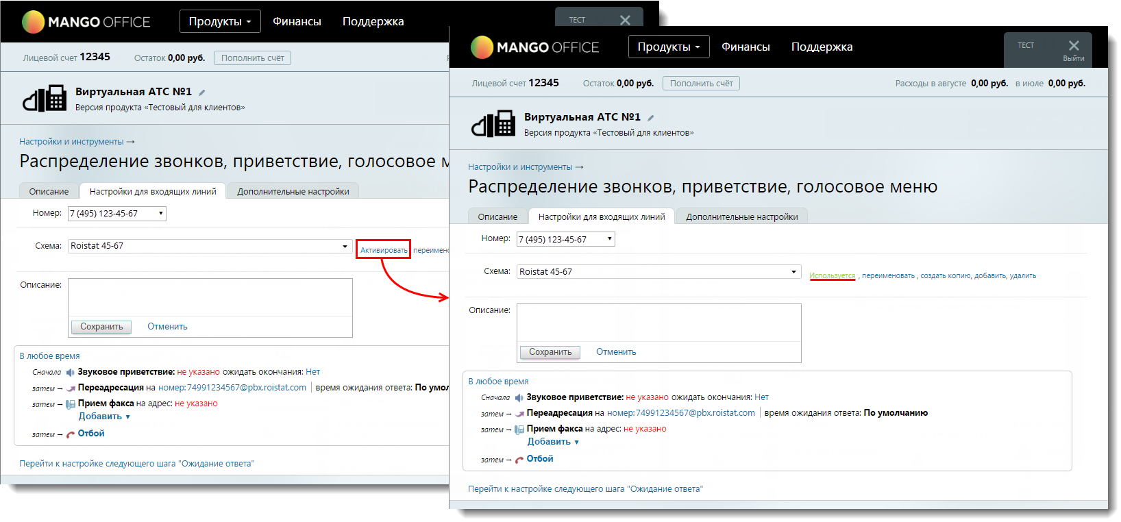Click the удалить scheme link
This screenshot has height=522, width=1121.
pyautogui.click(x=1022, y=275)
